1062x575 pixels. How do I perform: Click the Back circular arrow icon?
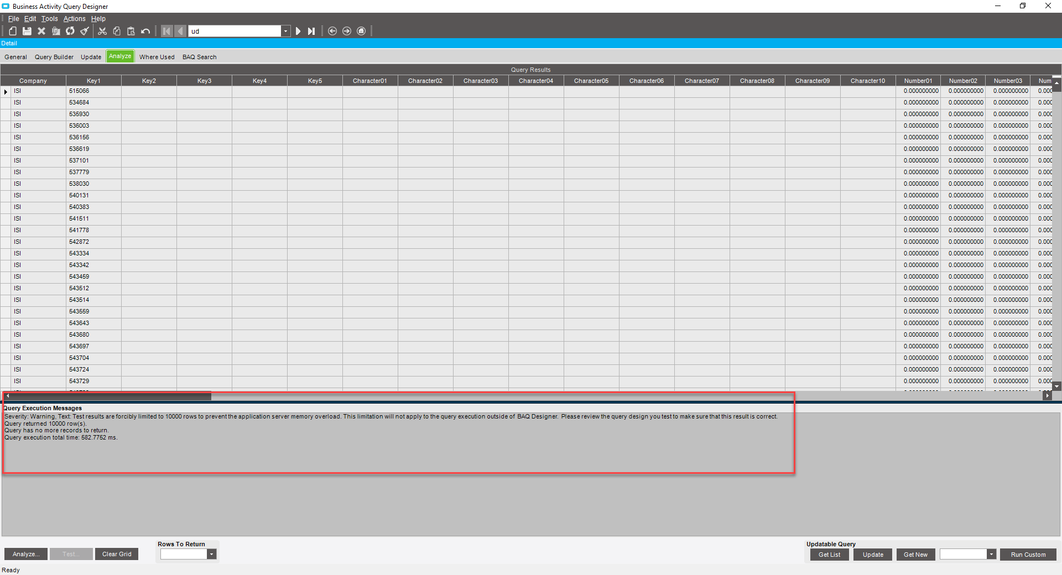pos(332,31)
